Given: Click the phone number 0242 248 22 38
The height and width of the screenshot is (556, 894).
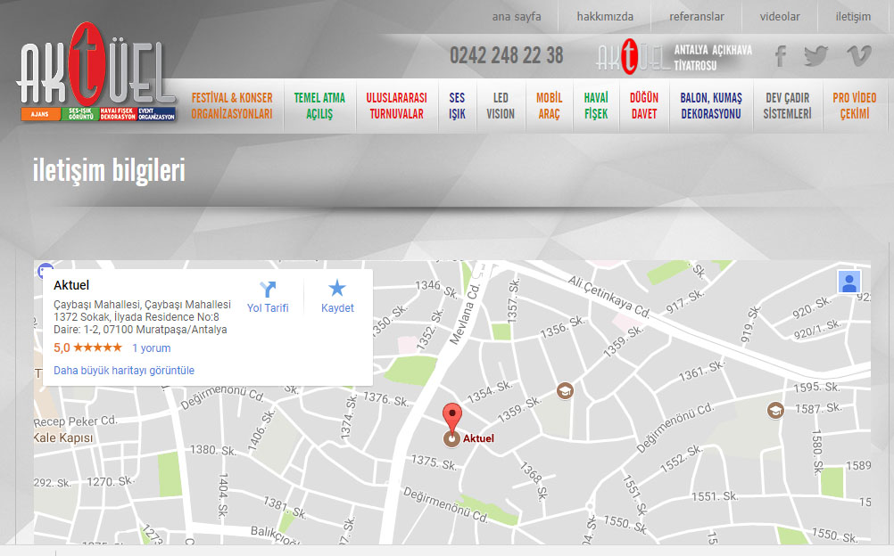Looking at the screenshot, I should [x=506, y=56].
